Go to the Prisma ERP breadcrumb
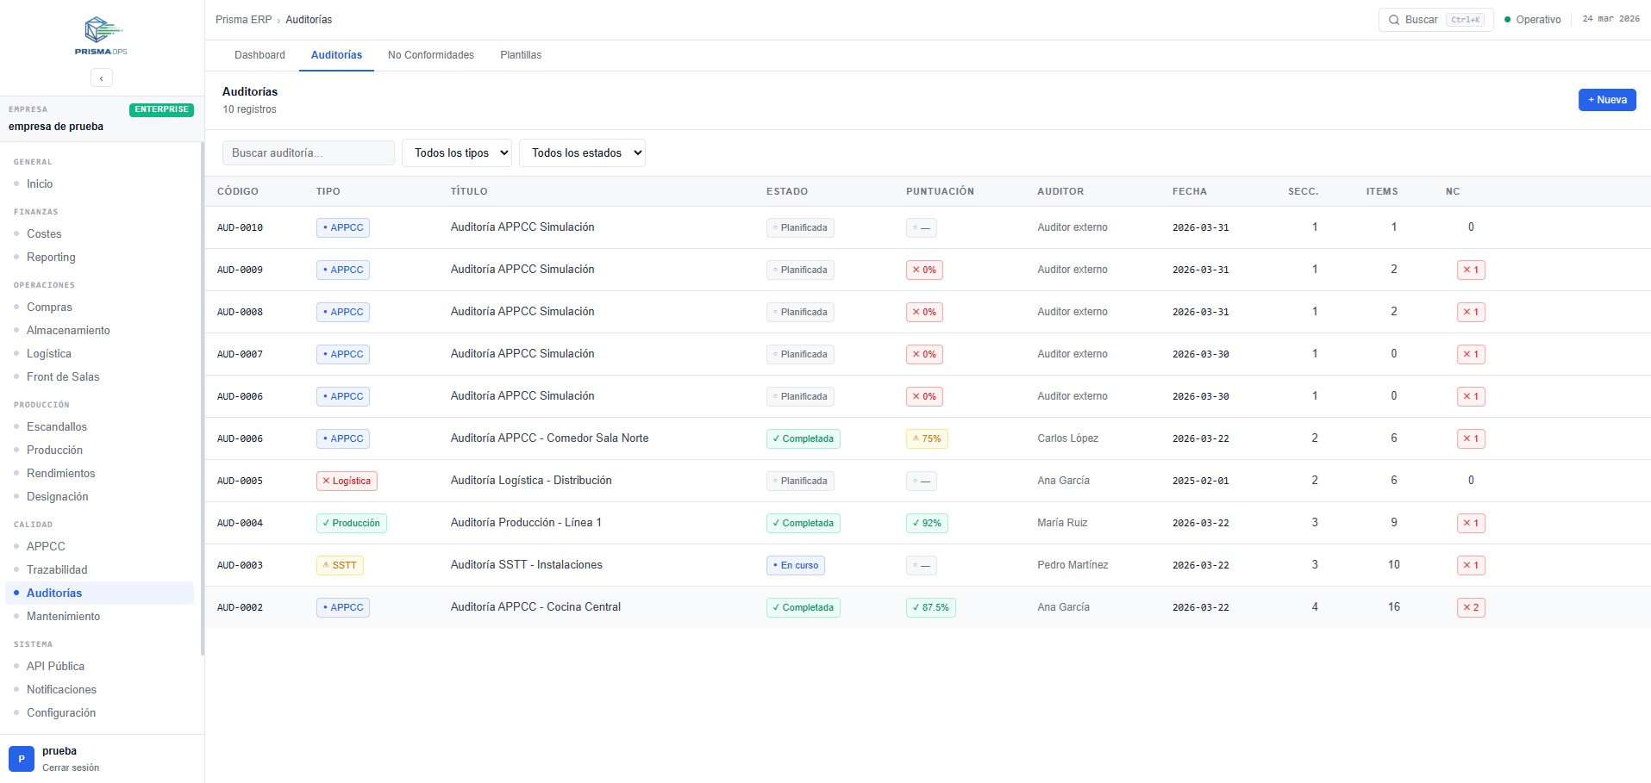Viewport: 1651px width, 783px height. pyautogui.click(x=243, y=20)
